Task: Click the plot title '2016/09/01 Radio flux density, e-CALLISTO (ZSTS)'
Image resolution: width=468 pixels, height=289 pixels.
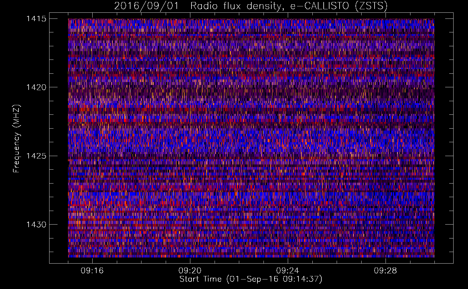Action: coord(251,6)
